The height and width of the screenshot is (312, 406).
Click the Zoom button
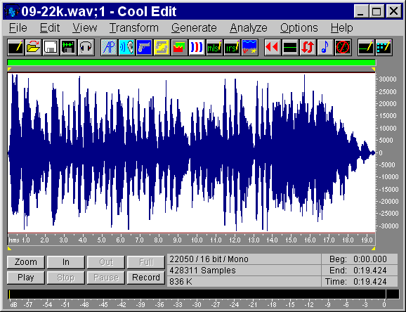pyautogui.click(x=26, y=262)
